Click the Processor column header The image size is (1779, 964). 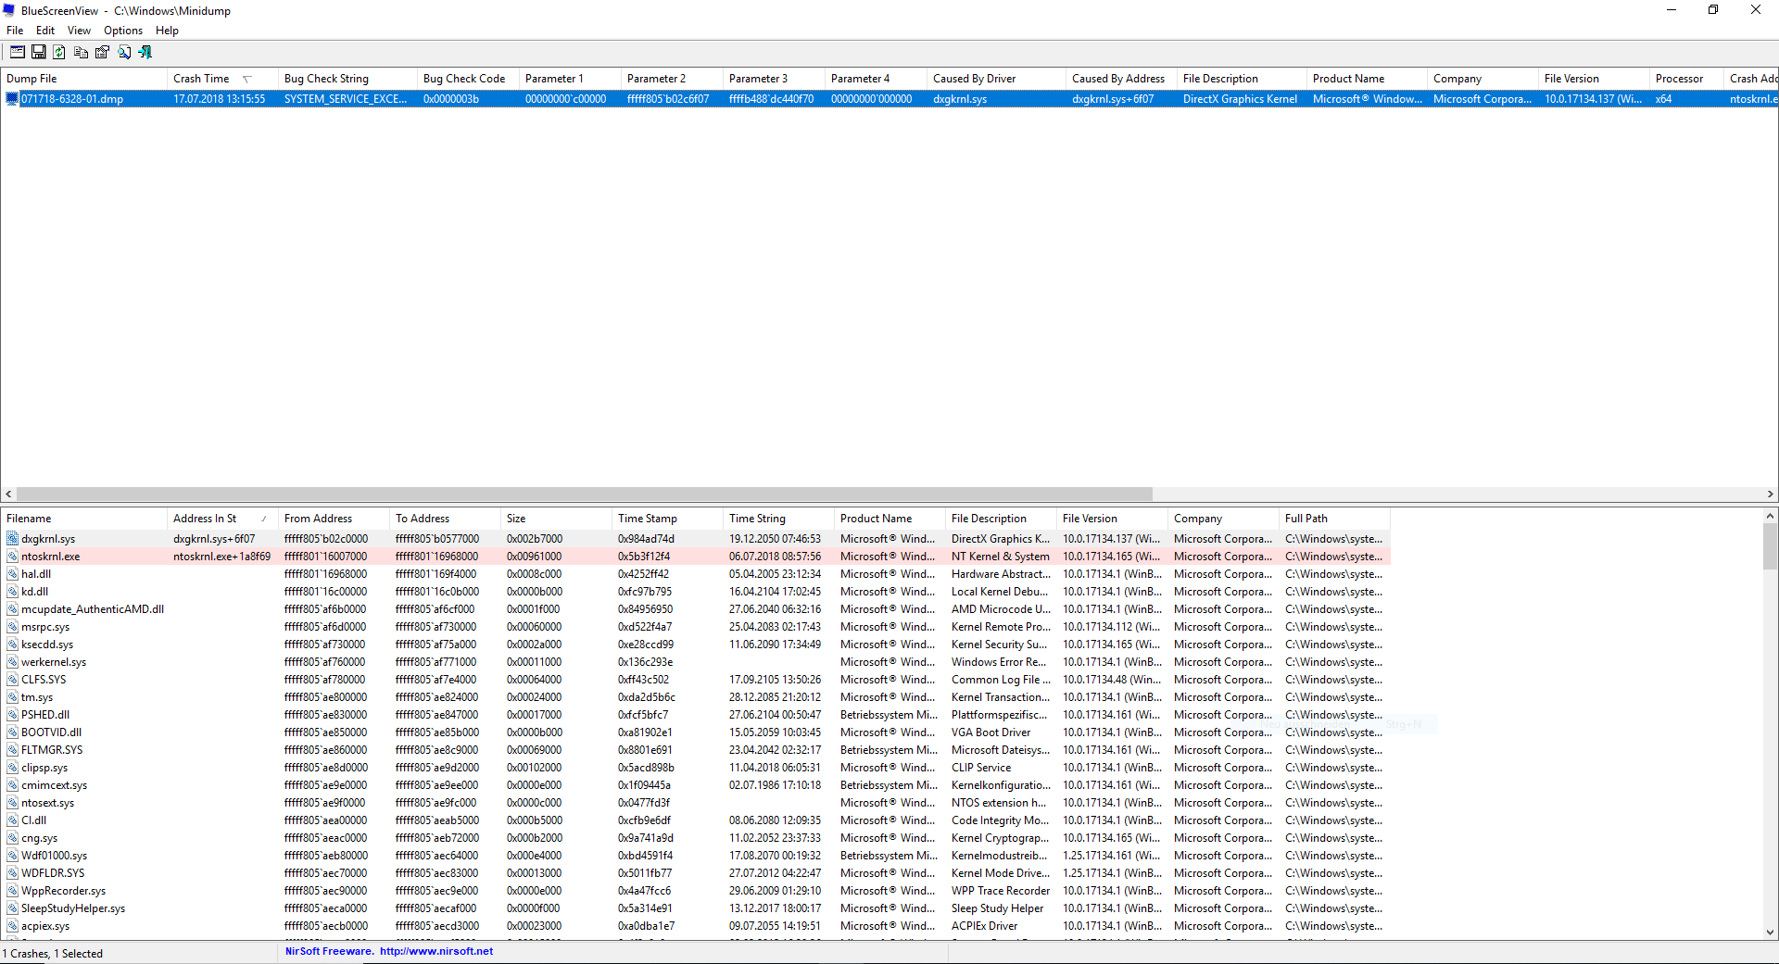point(1686,79)
